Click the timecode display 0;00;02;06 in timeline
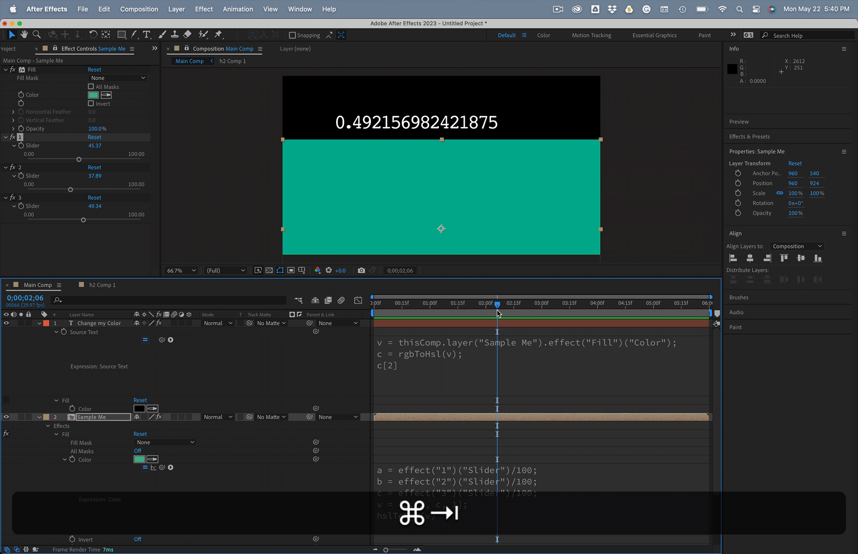The height and width of the screenshot is (554, 858). 25,298
